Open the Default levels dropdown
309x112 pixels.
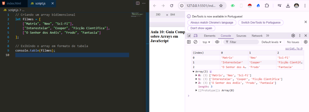tap(271, 42)
